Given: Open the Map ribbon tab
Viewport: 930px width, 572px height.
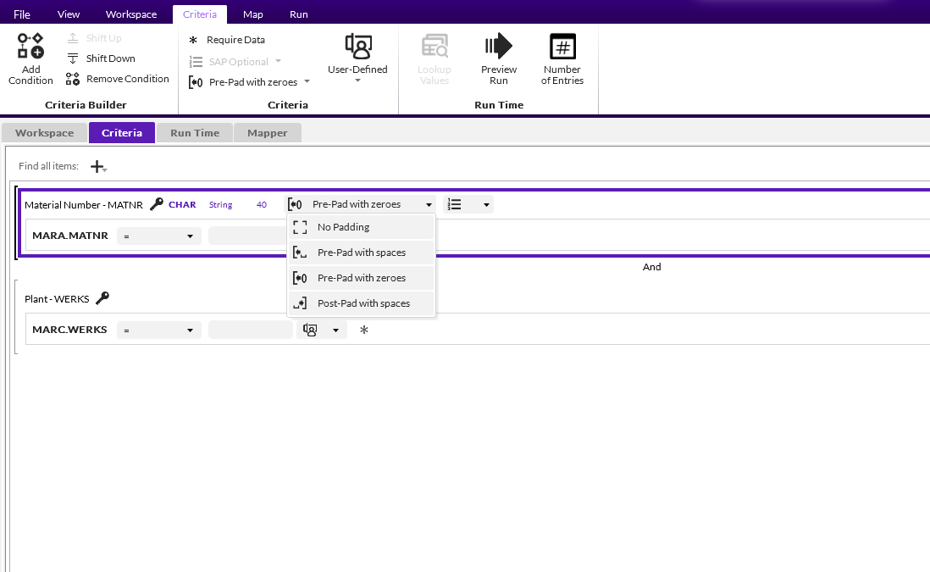Looking at the screenshot, I should click(x=253, y=14).
